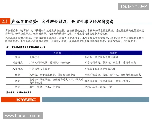Click the cell 见效快，利于迅速铺货

coord(52,75)
